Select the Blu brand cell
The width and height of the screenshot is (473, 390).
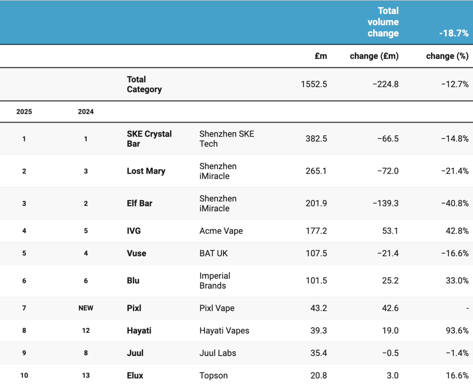coord(133,281)
